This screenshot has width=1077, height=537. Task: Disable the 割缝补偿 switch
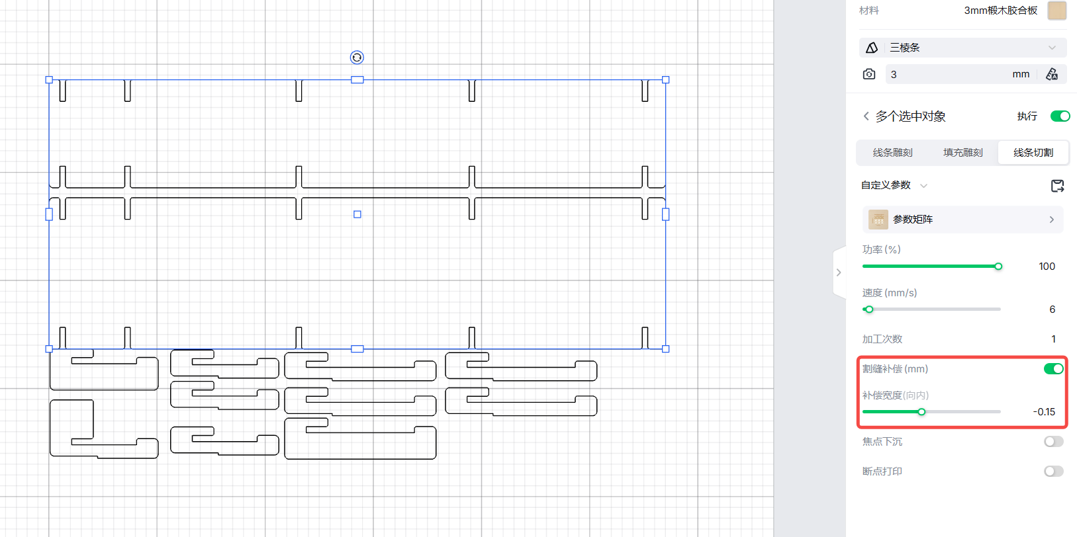click(x=1053, y=369)
